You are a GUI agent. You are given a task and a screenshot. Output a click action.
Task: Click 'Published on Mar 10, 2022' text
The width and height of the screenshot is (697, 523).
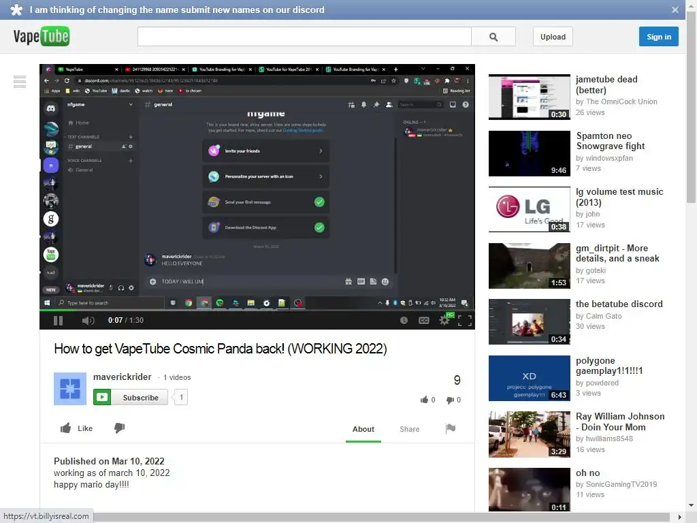[109, 461]
